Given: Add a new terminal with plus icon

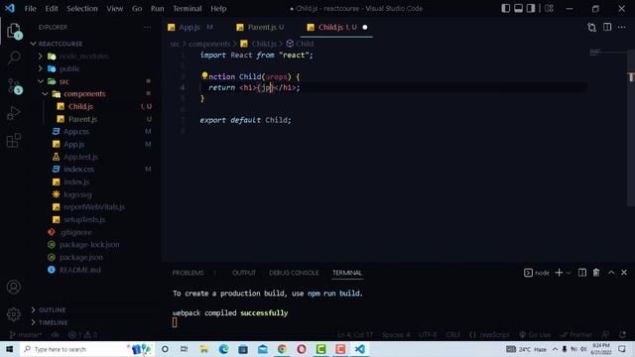Looking at the screenshot, I should pos(559,273).
